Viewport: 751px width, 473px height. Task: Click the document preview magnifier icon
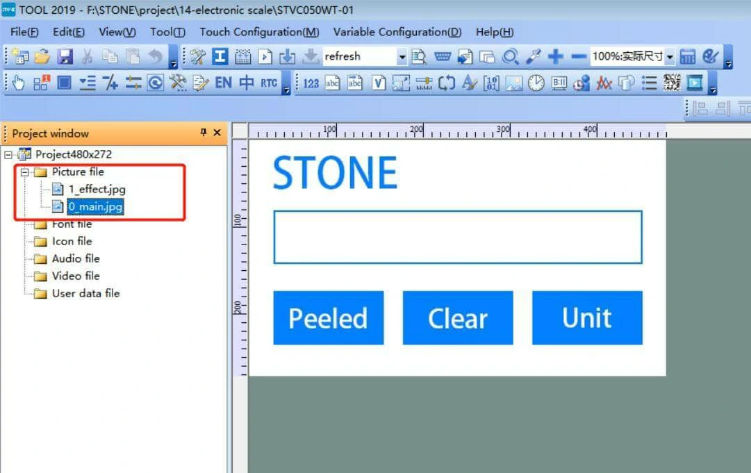coord(419,56)
